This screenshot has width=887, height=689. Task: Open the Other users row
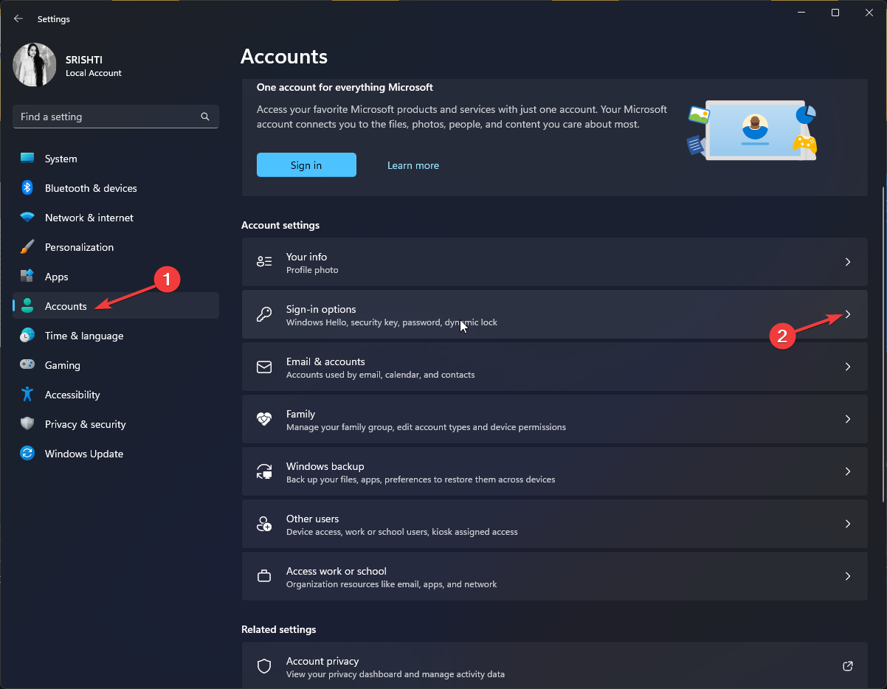click(554, 524)
